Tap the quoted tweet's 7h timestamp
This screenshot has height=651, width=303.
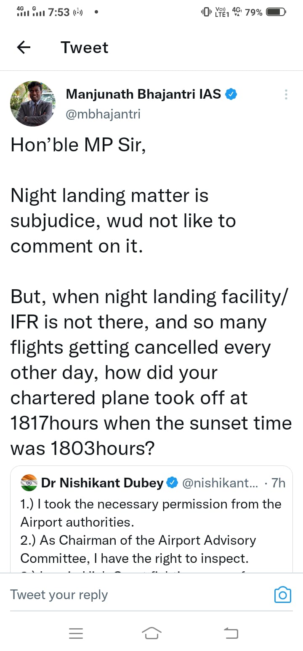pos(278,483)
